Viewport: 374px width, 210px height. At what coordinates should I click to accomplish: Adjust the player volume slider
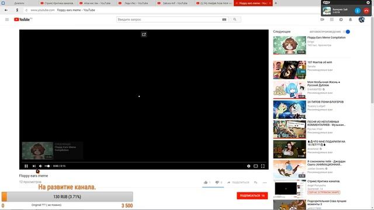coord(47,166)
